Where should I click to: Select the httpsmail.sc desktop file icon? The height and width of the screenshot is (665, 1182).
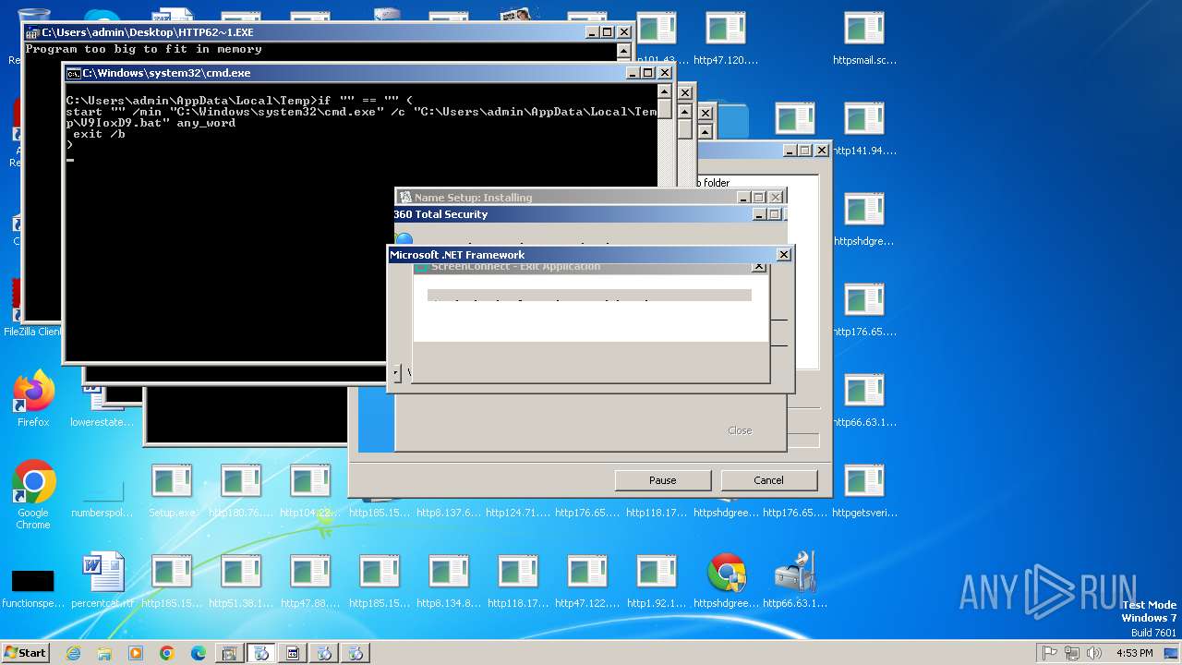pos(864,38)
